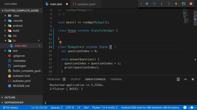Click StatefulWidget on line 9
Screen dimensions: 197x110
103,31
